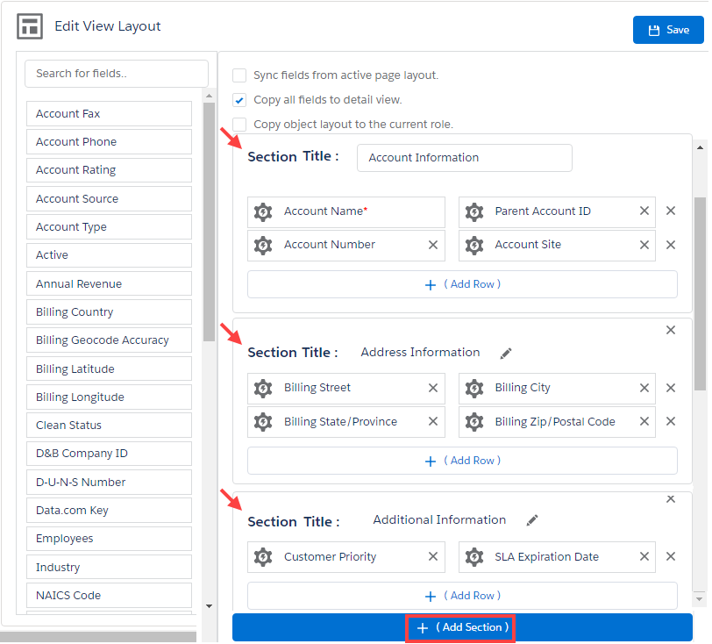
Task: Remove the Account Number field with X
Action: click(433, 245)
